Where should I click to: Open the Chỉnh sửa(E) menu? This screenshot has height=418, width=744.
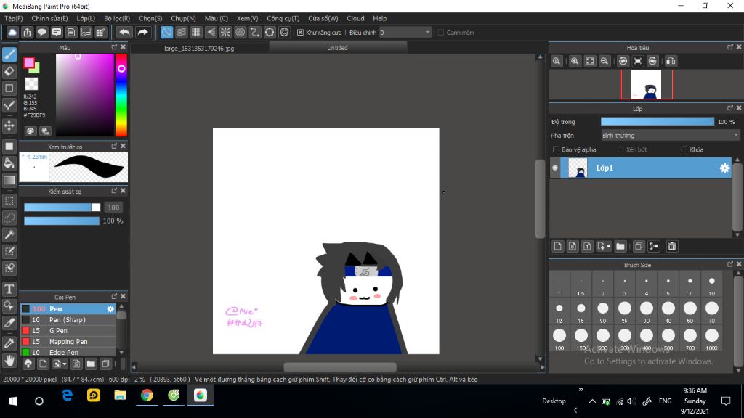(x=50, y=18)
